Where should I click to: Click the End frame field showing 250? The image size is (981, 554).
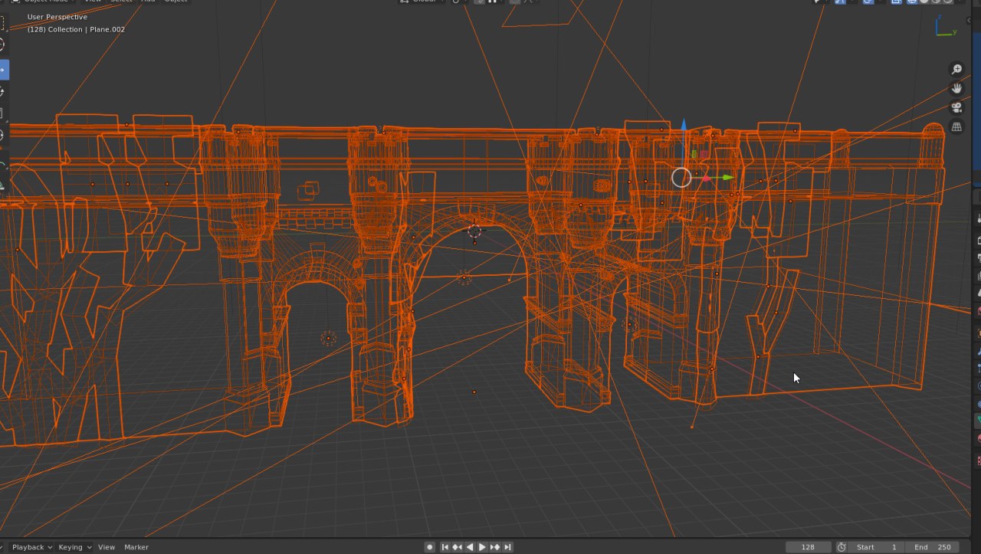(932, 547)
